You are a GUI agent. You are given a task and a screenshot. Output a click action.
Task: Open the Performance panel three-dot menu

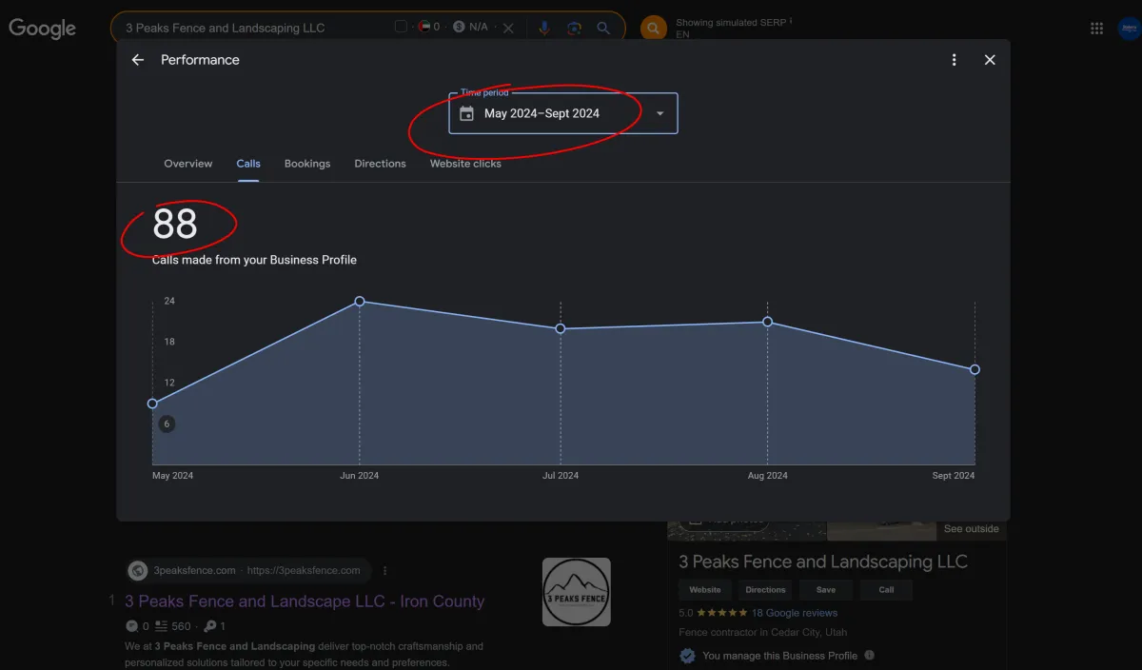coord(955,60)
